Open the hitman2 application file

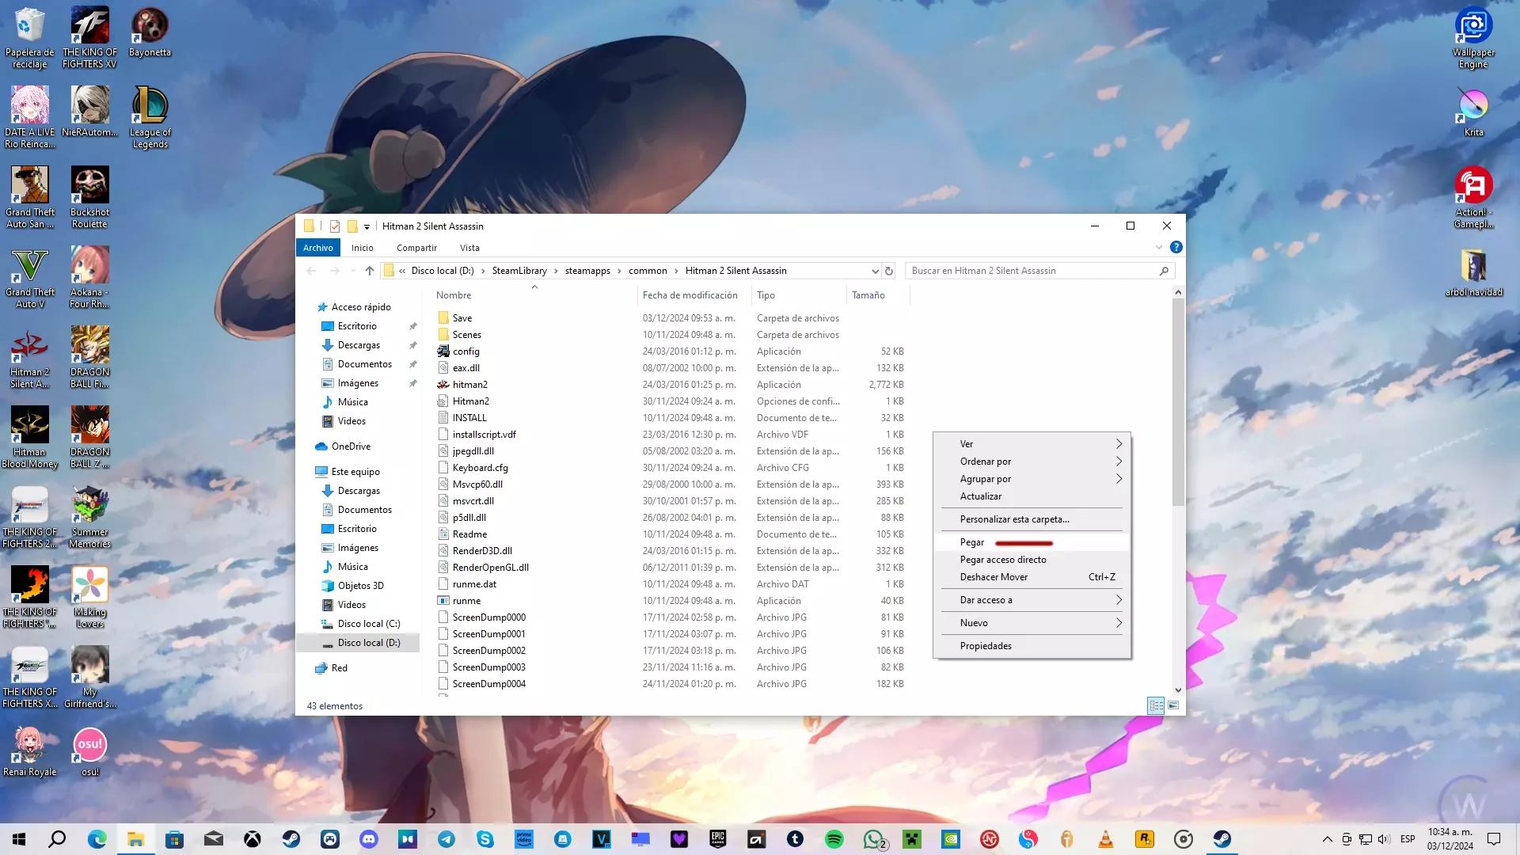click(469, 385)
